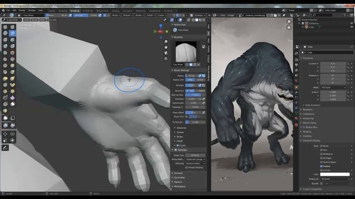Click the outliner search field
This screenshot has height=199, width=355.
coord(323,15)
